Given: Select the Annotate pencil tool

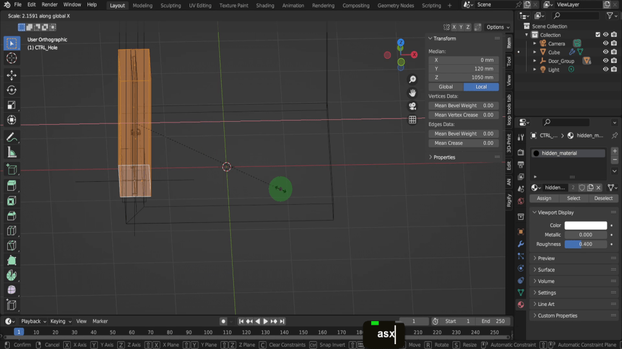Looking at the screenshot, I should coord(11,138).
